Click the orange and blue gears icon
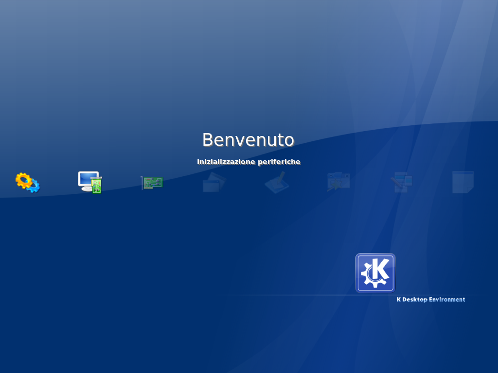 28,183
